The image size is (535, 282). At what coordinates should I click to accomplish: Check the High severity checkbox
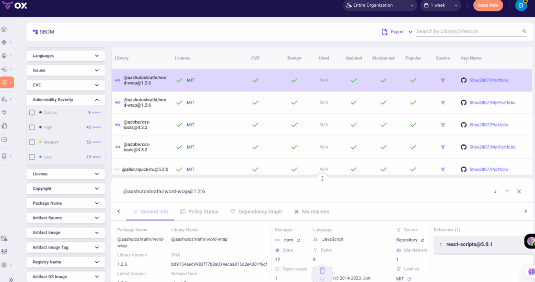click(x=32, y=127)
